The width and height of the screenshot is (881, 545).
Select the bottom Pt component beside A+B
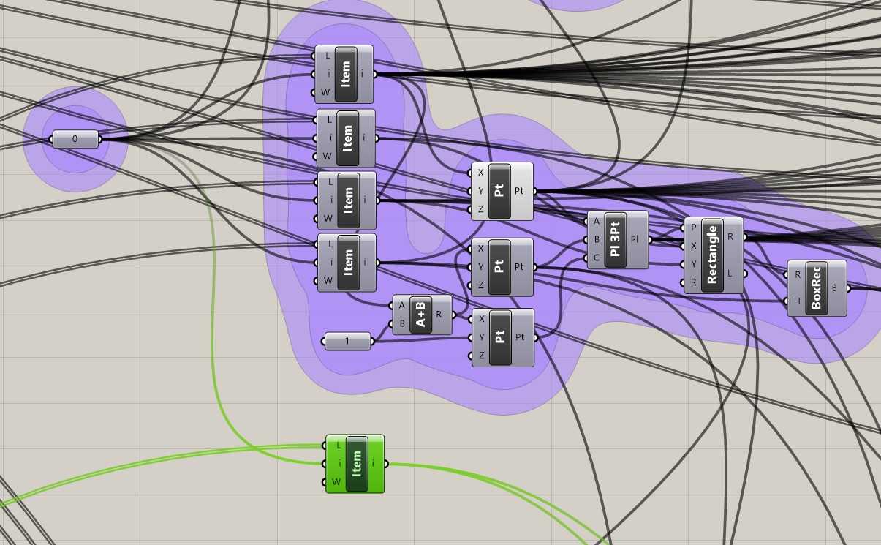(503, 337)
